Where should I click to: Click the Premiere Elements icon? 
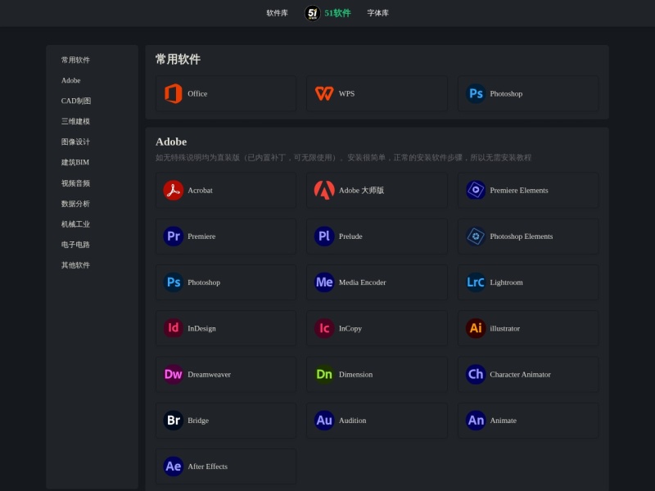point(476,191)
